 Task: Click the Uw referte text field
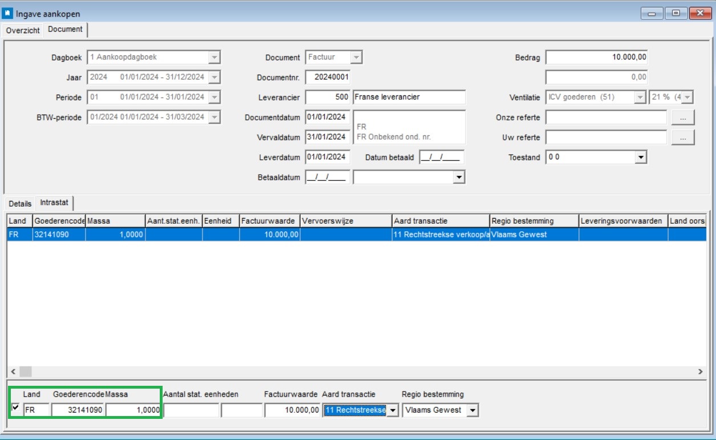tap(606, 138)
